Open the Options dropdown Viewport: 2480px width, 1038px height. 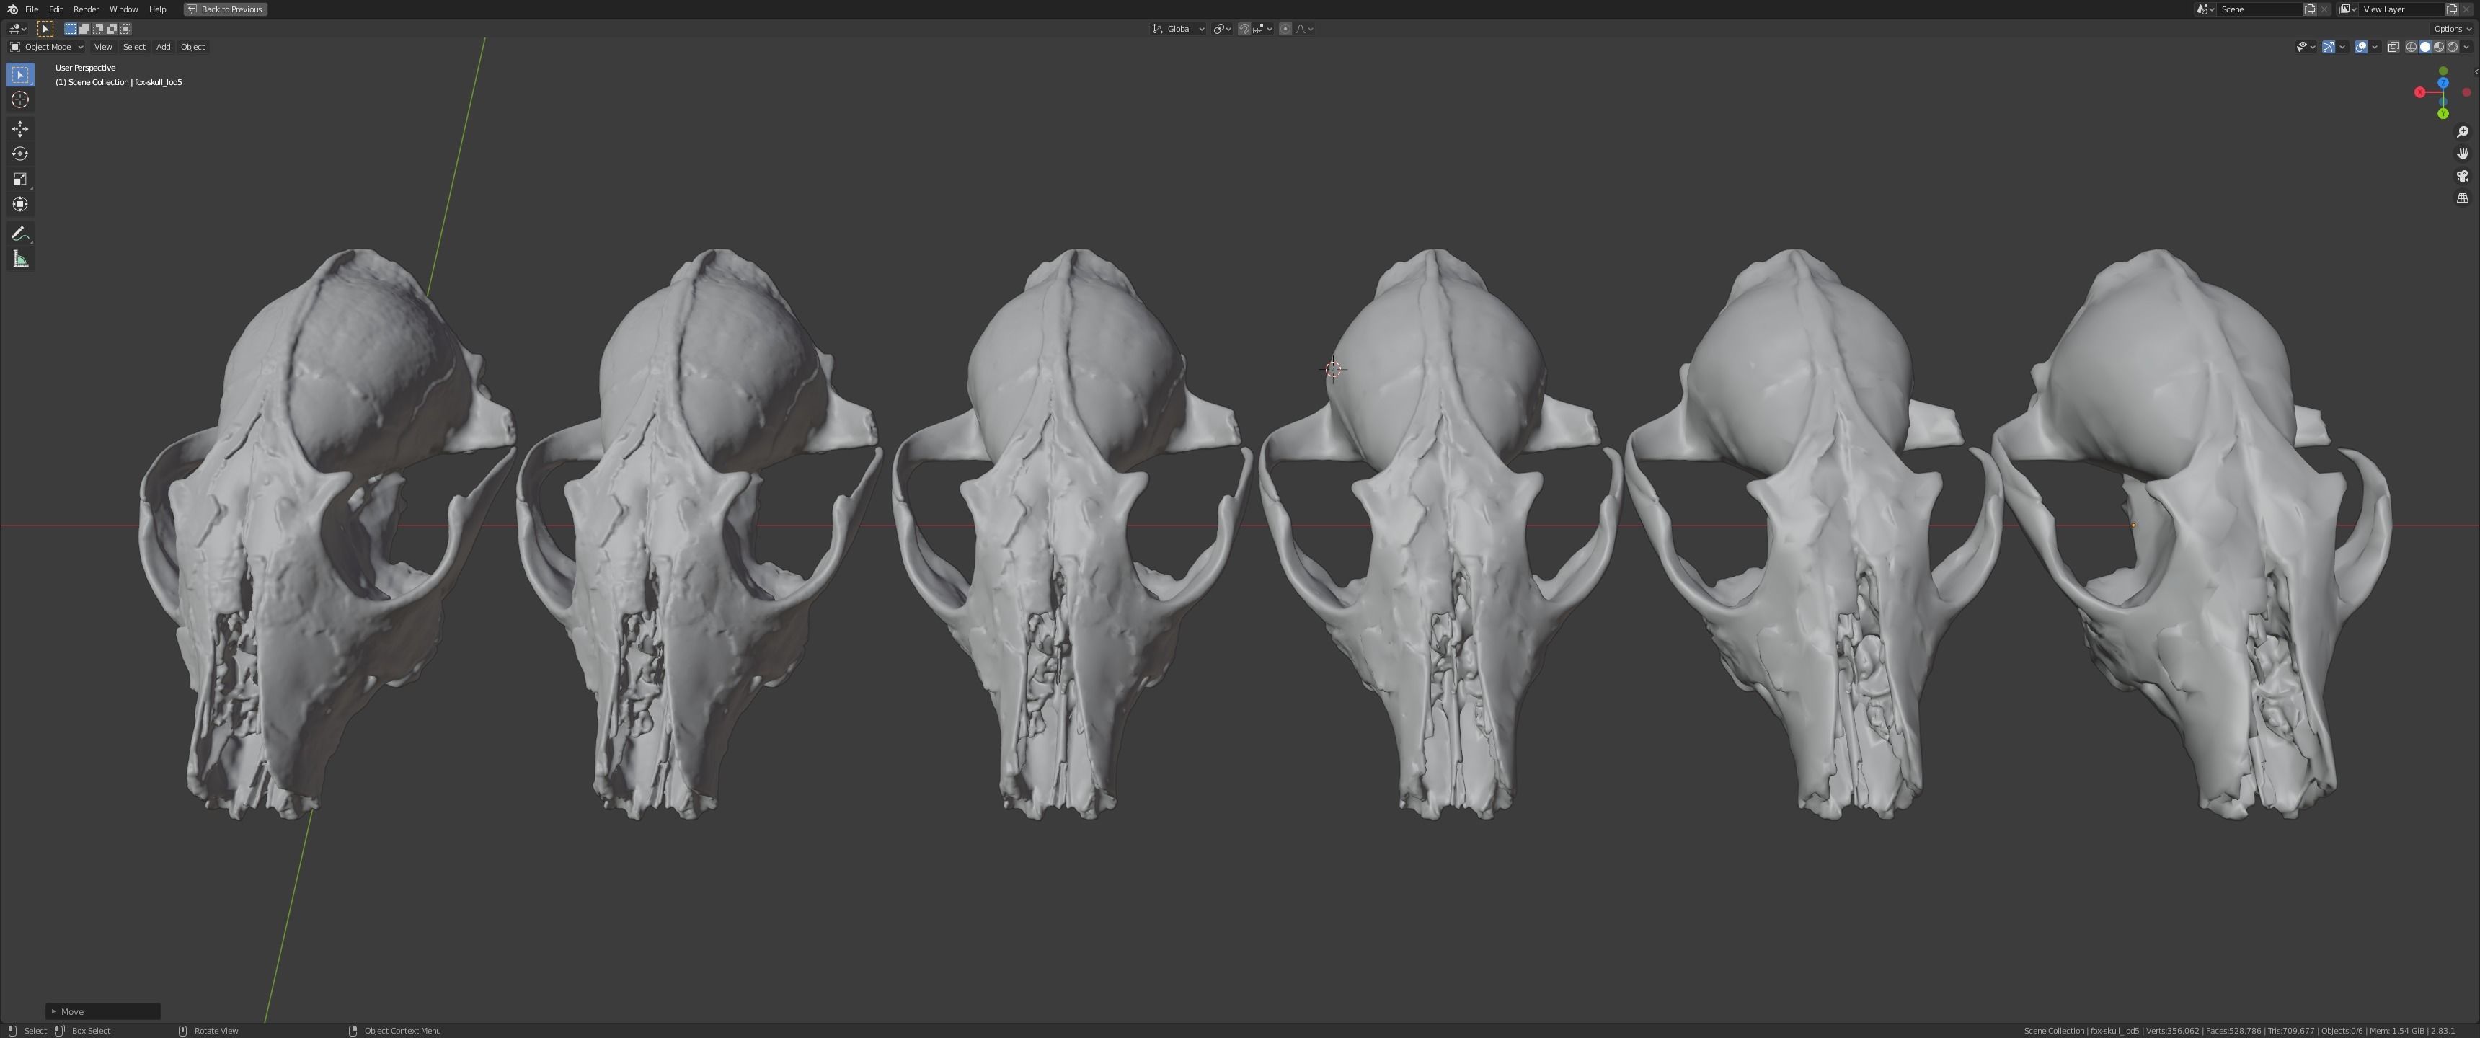click(2452, 29)
